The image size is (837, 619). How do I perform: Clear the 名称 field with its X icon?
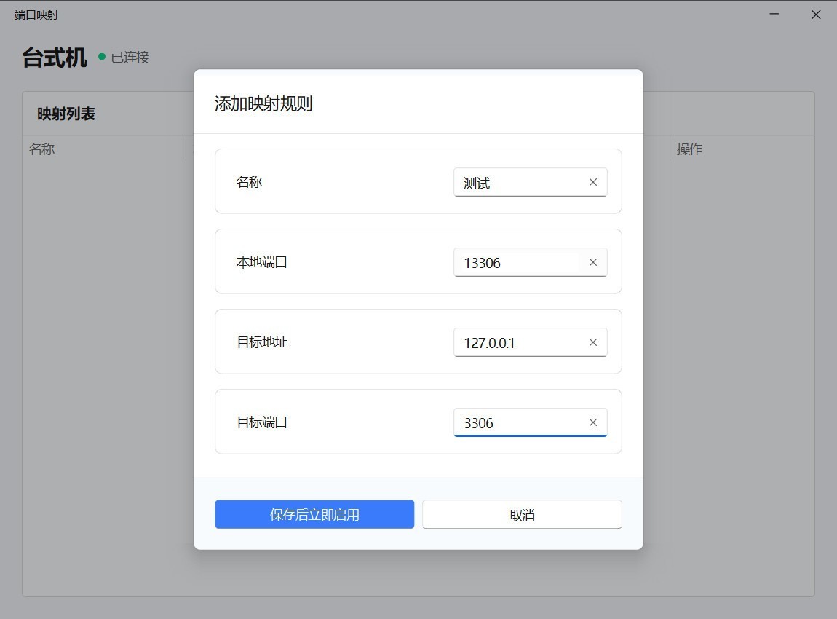592,182
